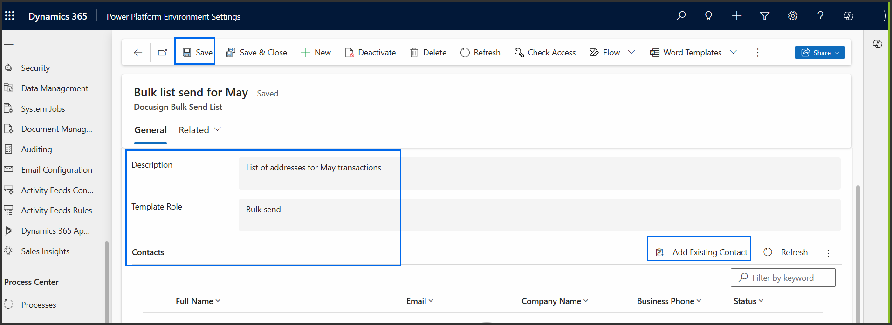Open the settings gear icon
892x325 pixels.
click(793, 16)
